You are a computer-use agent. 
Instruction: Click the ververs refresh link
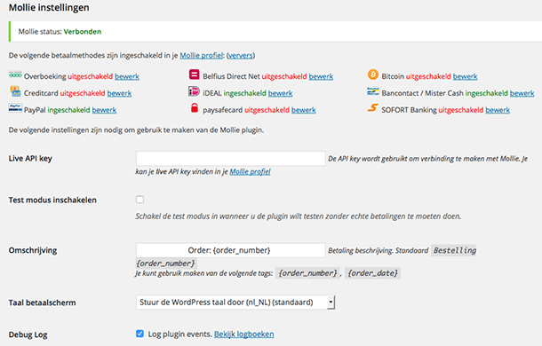[241, 55]
